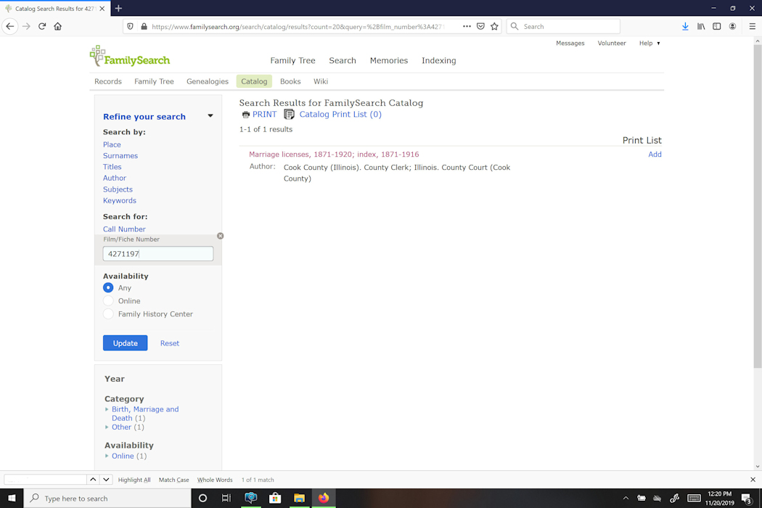Toggle Highlight All in find bar
762x508 pixels.
134,480
